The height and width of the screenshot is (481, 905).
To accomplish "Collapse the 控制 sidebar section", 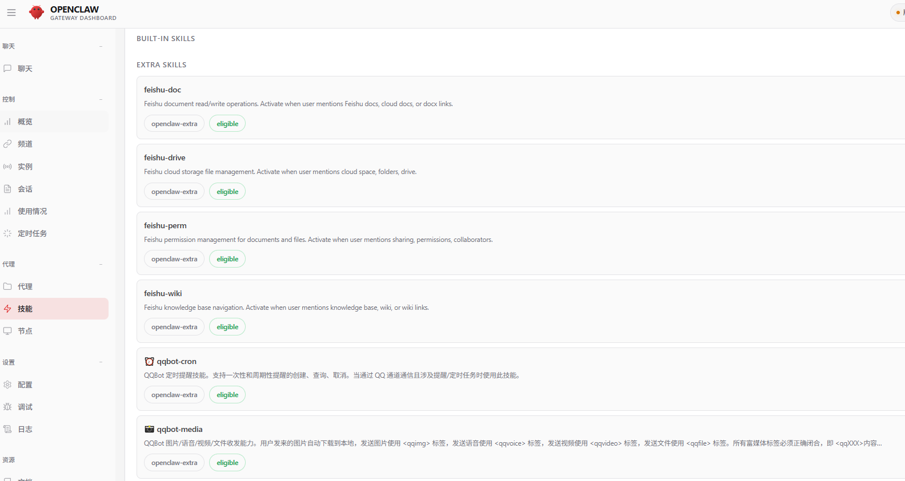I will tap(101, 99).
